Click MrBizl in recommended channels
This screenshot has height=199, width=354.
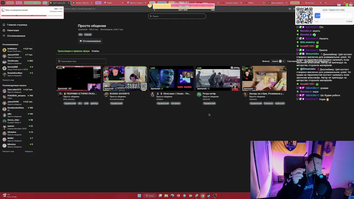(x=18, y=140)
